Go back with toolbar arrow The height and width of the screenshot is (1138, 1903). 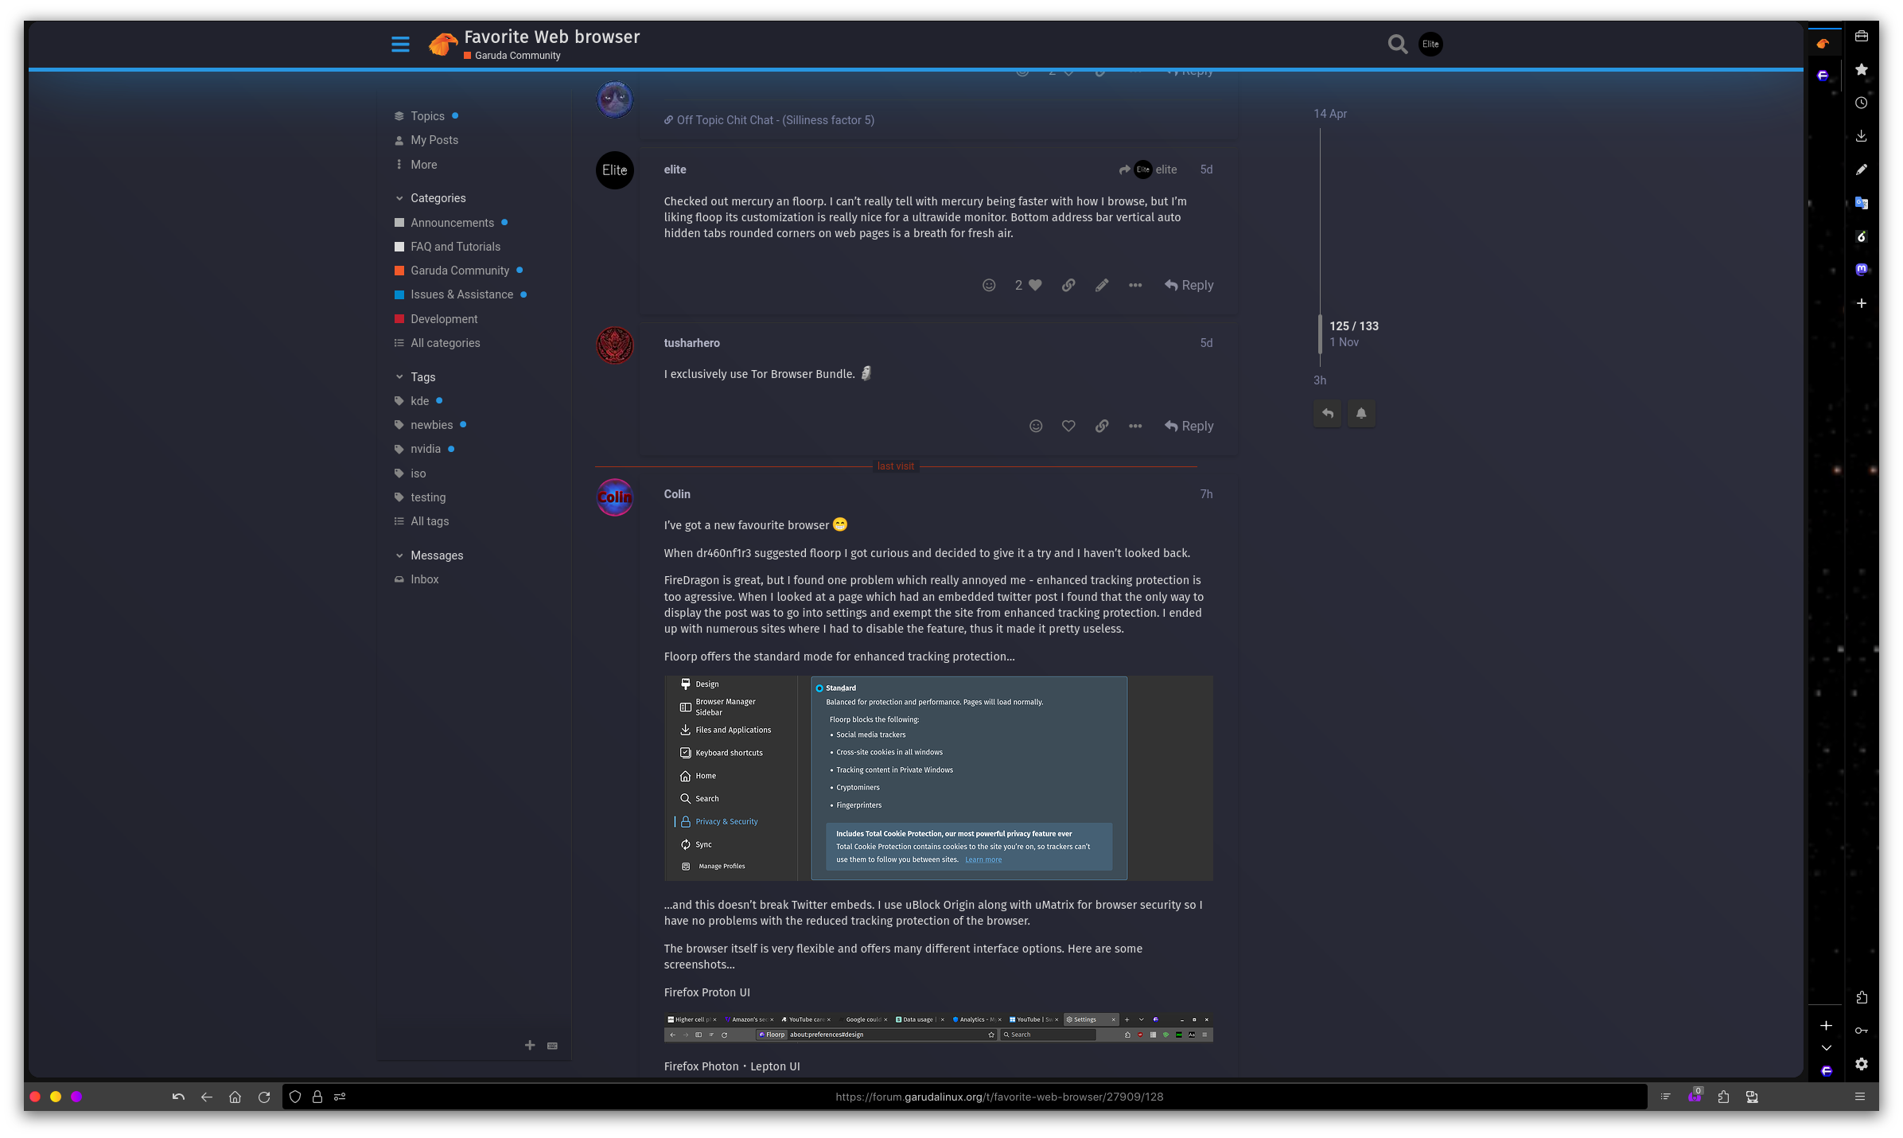[207, 1097]
